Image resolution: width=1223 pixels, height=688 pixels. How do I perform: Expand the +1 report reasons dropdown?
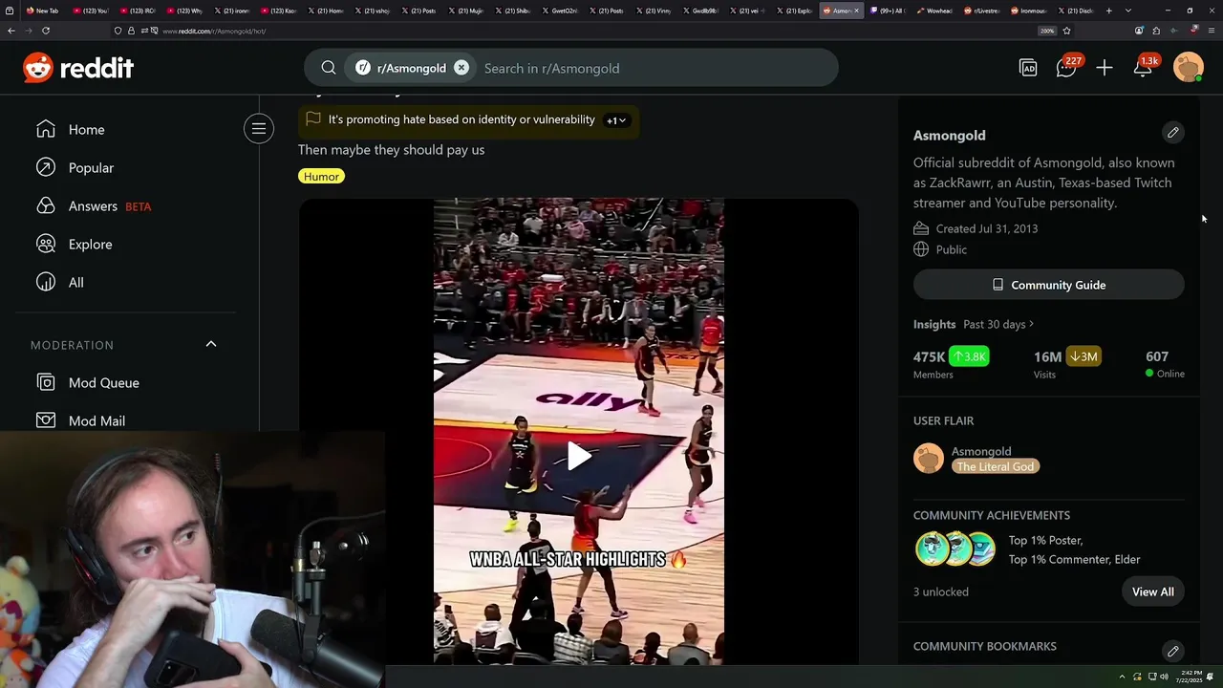616,120
